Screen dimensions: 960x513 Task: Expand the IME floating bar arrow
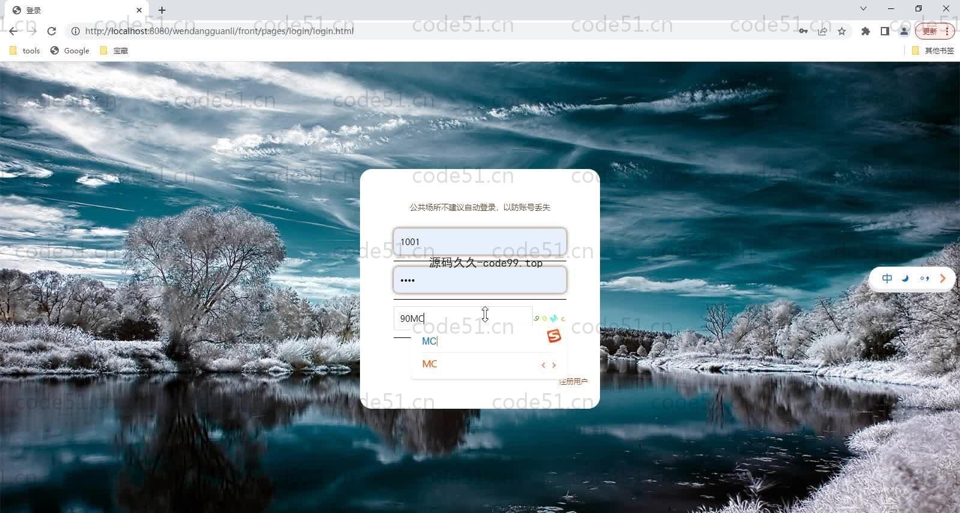(x=943, y=279)
